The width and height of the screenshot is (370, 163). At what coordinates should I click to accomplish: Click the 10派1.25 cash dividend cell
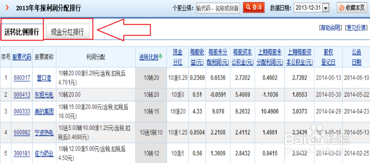pos(178,133)
